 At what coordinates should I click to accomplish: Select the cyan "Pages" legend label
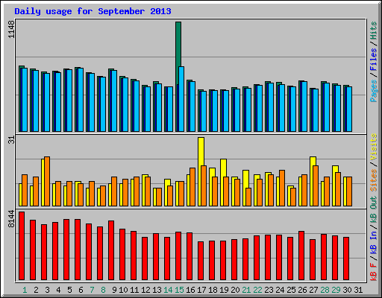[373, 91]
